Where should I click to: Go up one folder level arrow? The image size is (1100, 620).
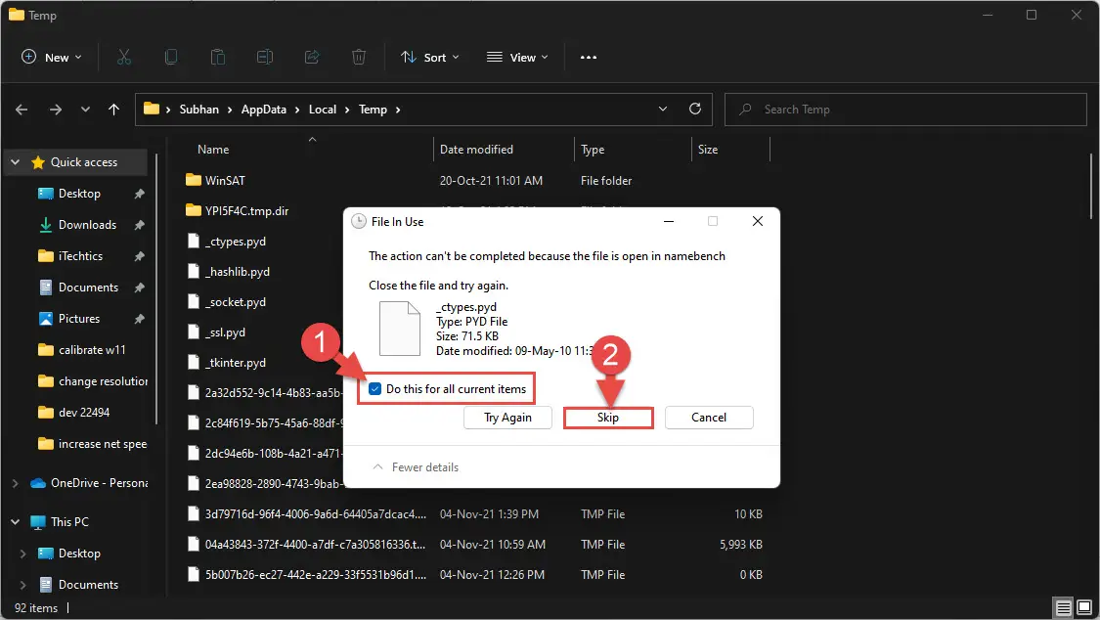113,110
